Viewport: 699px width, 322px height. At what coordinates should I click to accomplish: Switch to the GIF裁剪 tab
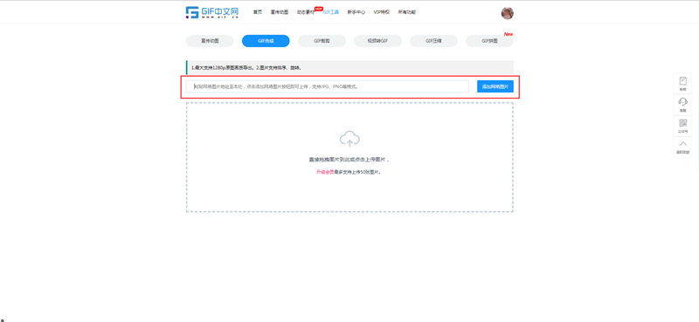point(322,41)
